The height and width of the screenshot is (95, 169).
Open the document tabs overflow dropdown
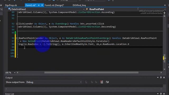165,5
